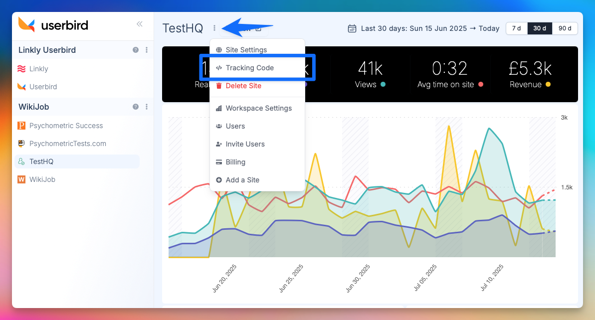Click the WikiJob site icon
The height and width of the screenshot is (320, 595).
pyautogui.click(x=21, y=179)
